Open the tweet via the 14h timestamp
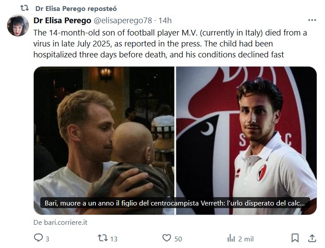325x248 pixels. (165, 21)
